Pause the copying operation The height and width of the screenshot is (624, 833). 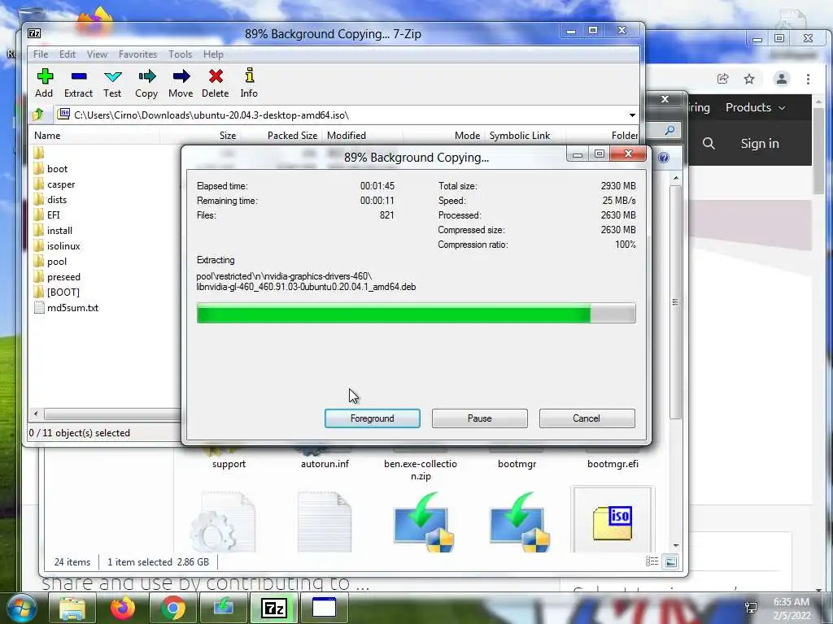tap(480, 418)
